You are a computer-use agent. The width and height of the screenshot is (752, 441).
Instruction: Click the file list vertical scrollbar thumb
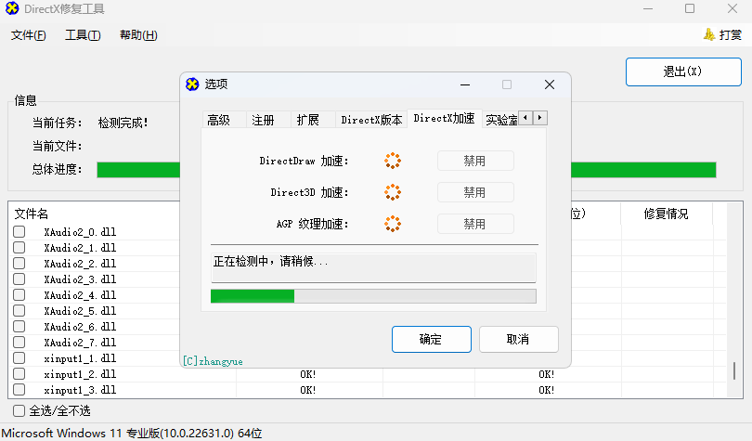coord(734,371)
